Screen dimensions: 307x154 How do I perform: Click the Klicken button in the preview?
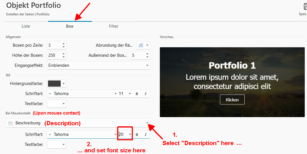pyautogui.click(x=232, y=100)
